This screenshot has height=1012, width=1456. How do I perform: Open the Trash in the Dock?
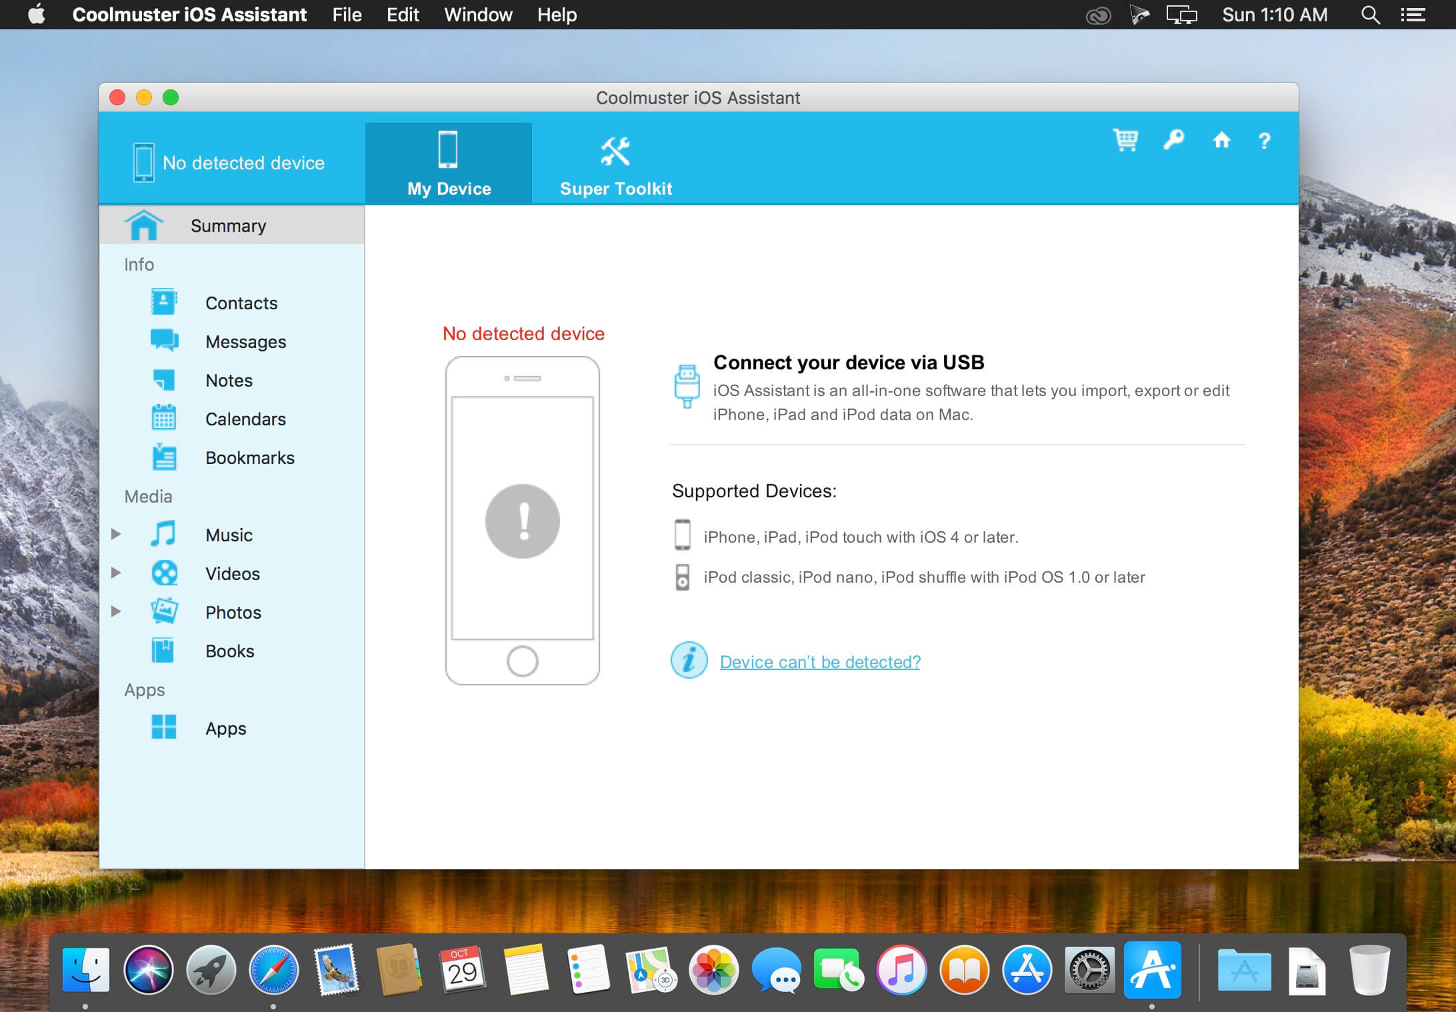coord(1369,969)
